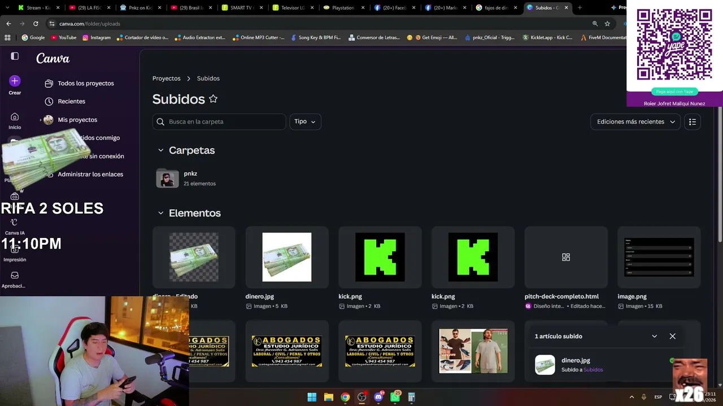
Task: Open the Cortador de vídeo bookmark
Action: [142, 38]
